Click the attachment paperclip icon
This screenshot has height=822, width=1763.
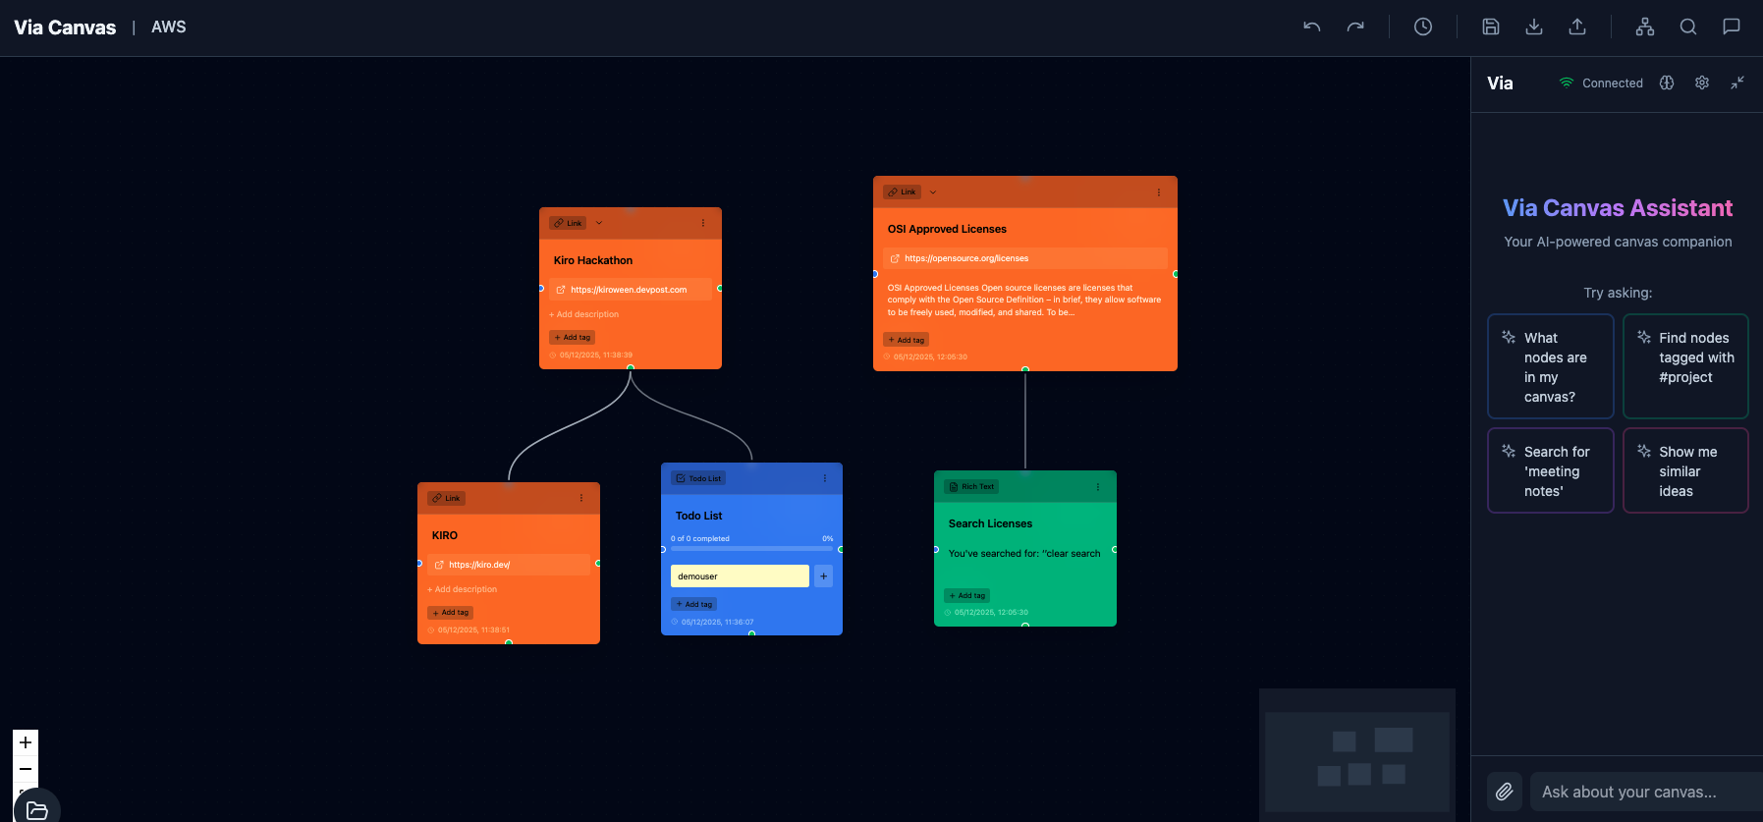coord(1504,792)
